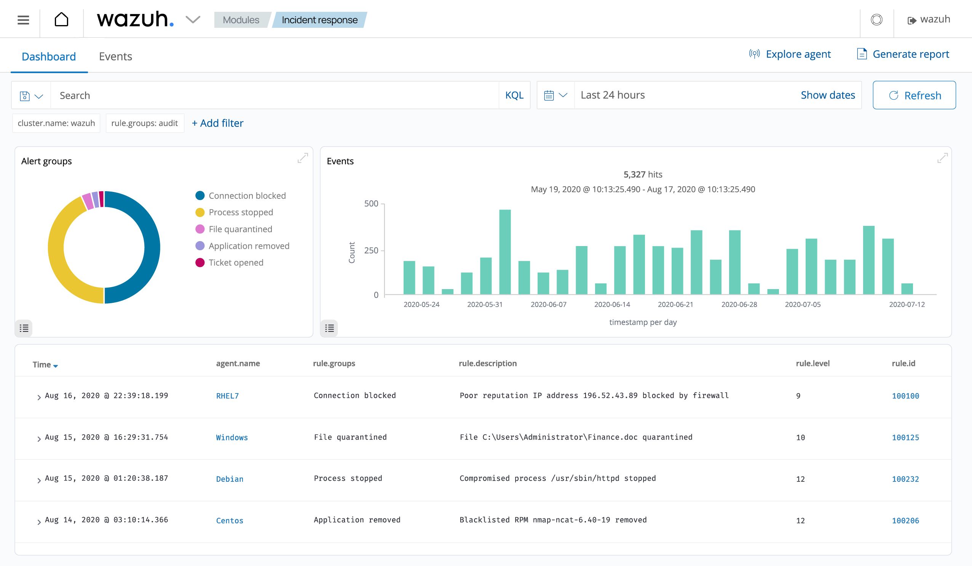This screenshot has width=972, height=566.
Task: Click + Add filter
Action: pyautogui.click(x=217, y=123)
